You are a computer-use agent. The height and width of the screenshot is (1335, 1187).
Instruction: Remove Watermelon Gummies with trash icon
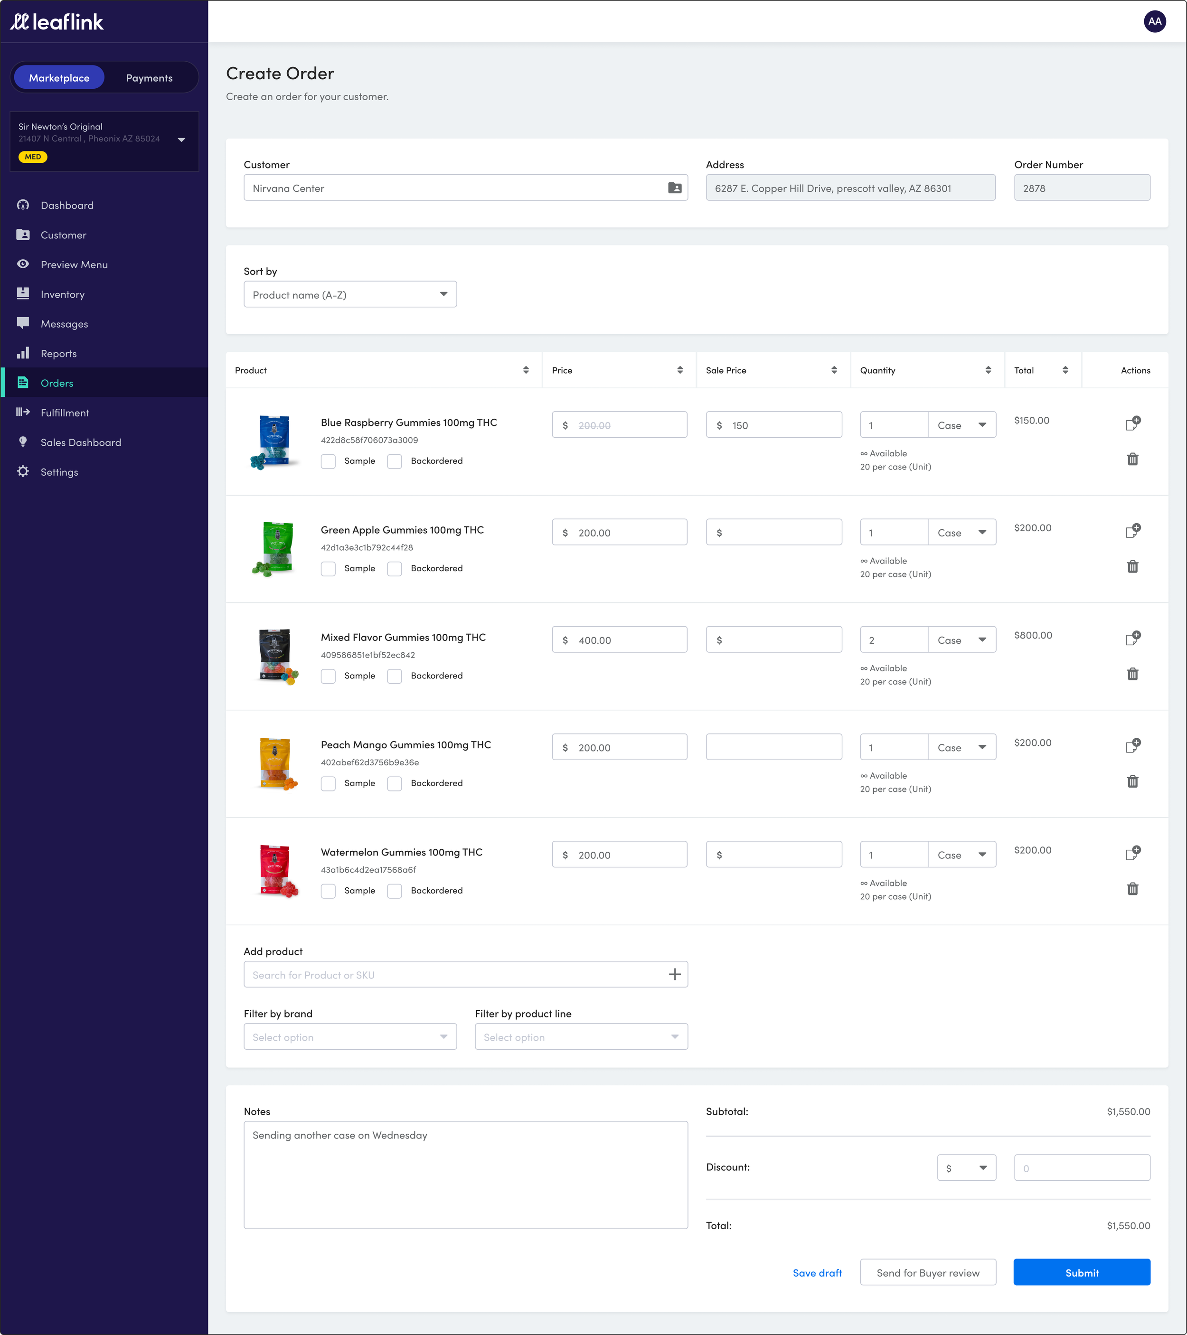point(1132,889)
